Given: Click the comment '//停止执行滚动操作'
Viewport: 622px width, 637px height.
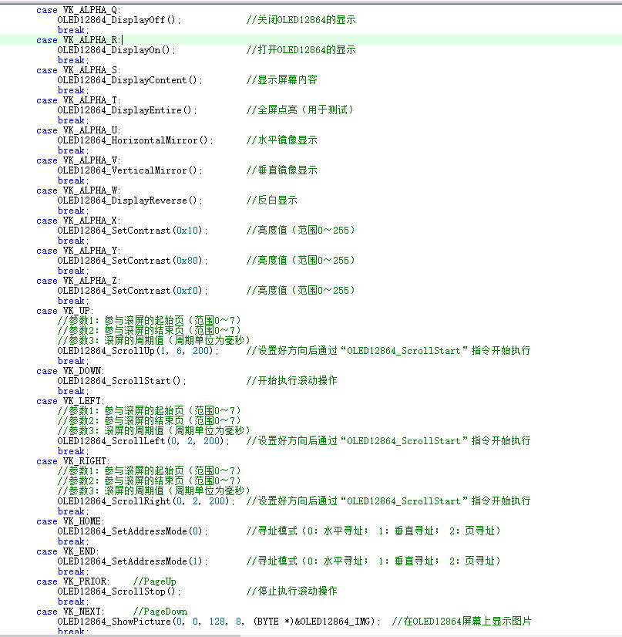Looking at the screenshot, I should pos(291,591).
